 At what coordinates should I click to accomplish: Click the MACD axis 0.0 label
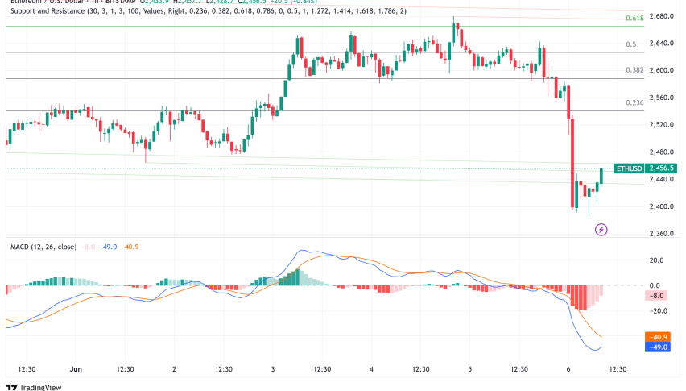tap(655, 285)
